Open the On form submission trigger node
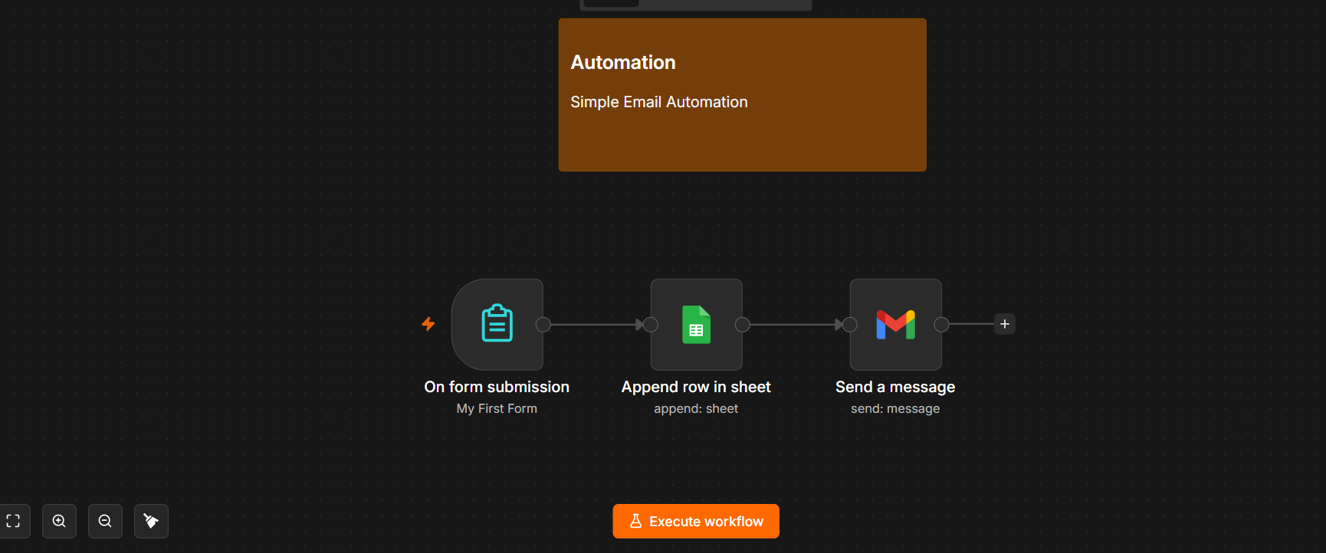1326x553 pixels. click(x=497, y=324)
